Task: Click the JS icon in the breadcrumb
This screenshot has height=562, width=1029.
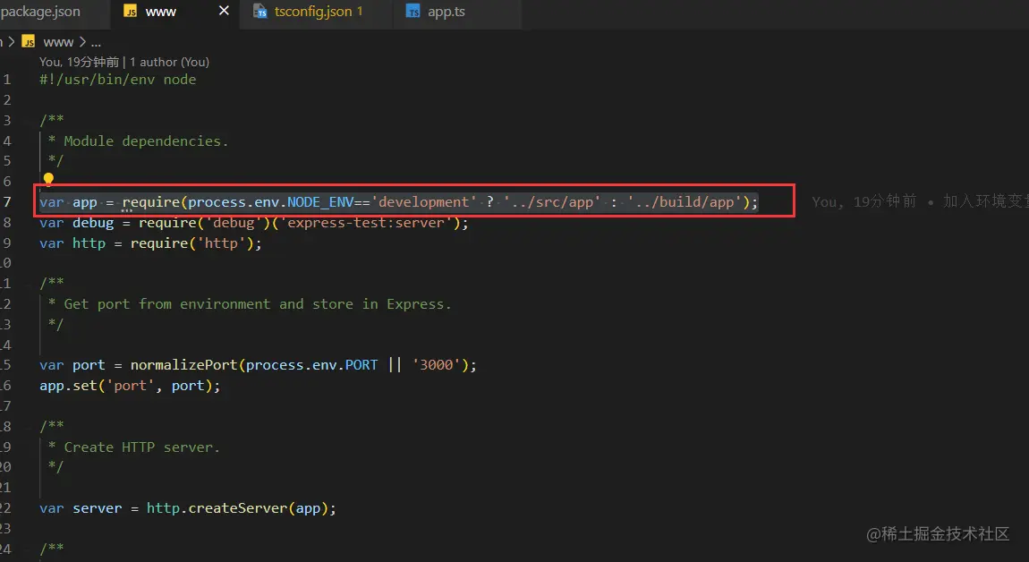Action: click(29, 42)
